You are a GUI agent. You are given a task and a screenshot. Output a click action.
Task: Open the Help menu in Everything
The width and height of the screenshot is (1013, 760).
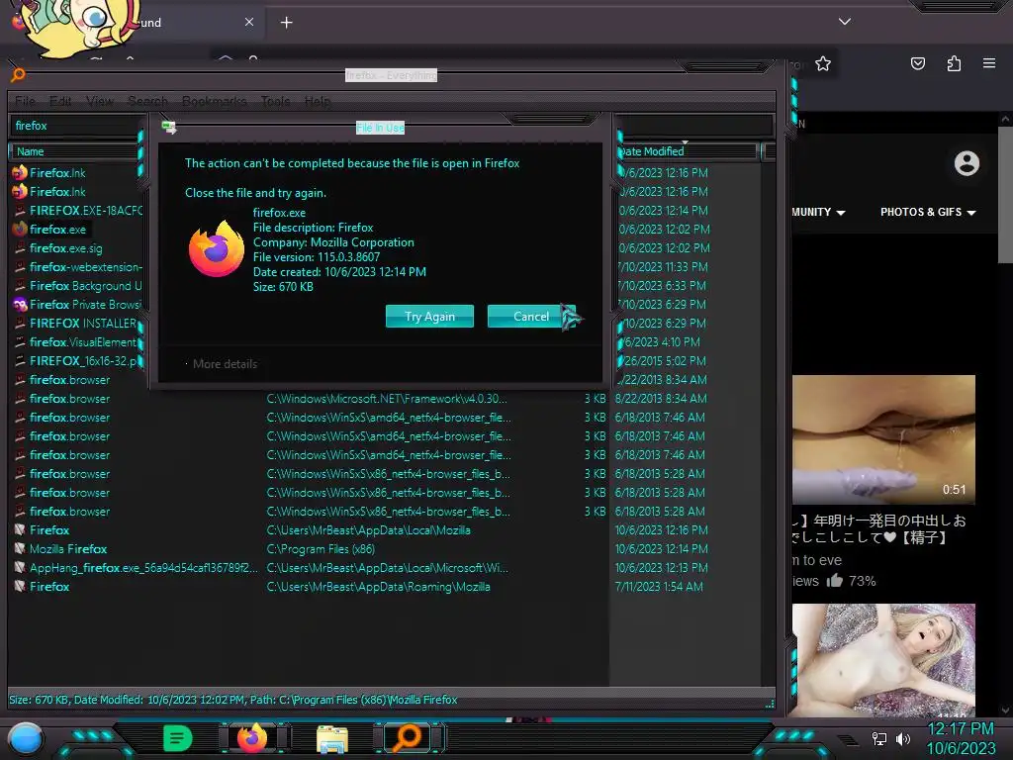318,102
